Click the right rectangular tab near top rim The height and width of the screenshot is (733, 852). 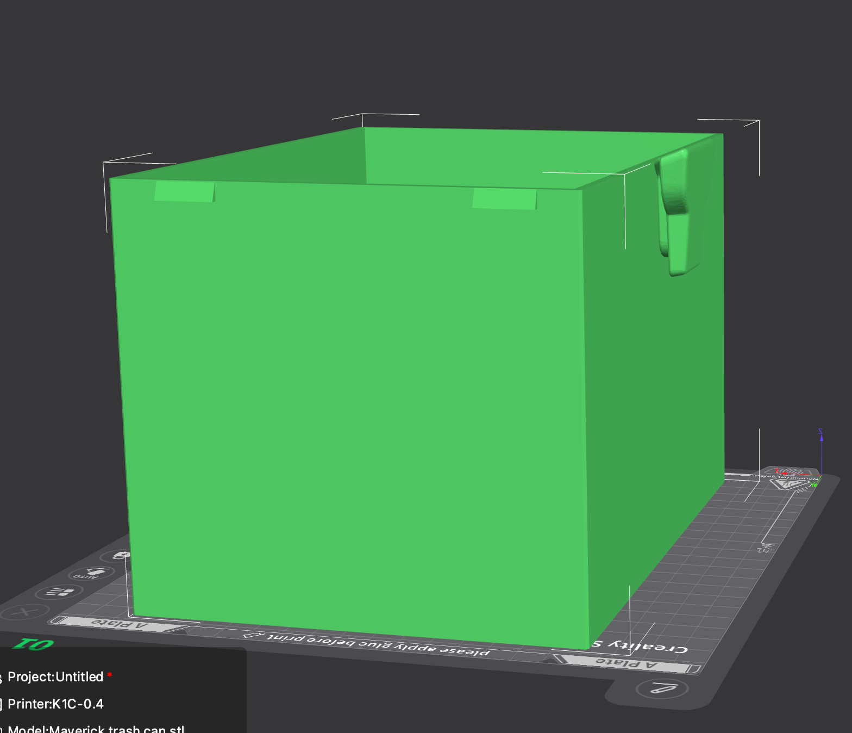click(x=504, y=198)
